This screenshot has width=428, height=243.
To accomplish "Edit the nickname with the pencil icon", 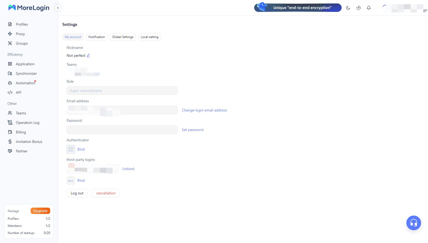I will (89, 55).
